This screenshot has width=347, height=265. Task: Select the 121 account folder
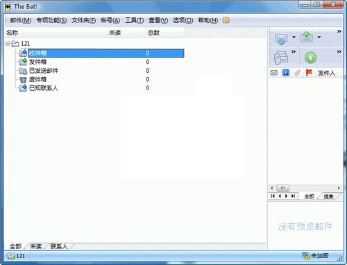click(x=25, y=44)
